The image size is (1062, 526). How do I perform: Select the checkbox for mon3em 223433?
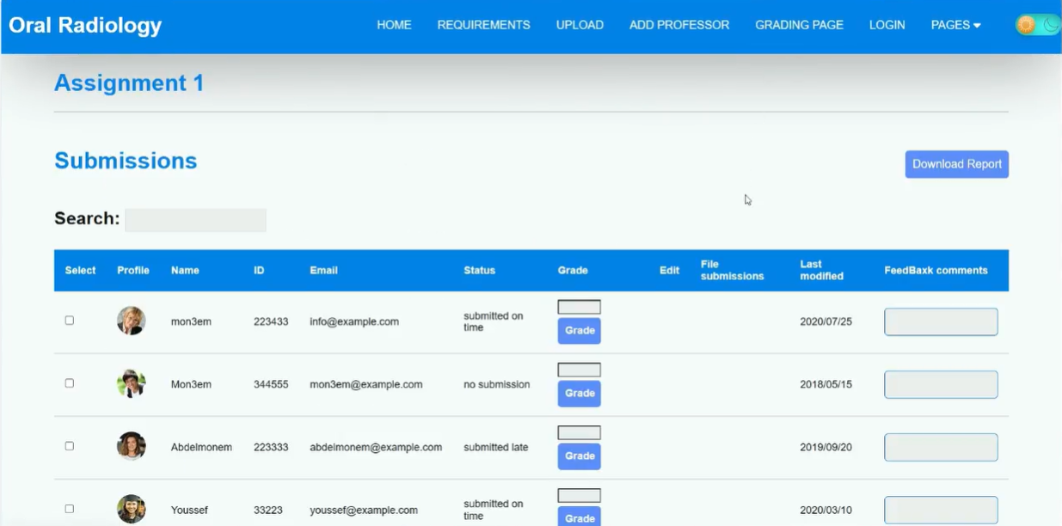coord(70,321)
